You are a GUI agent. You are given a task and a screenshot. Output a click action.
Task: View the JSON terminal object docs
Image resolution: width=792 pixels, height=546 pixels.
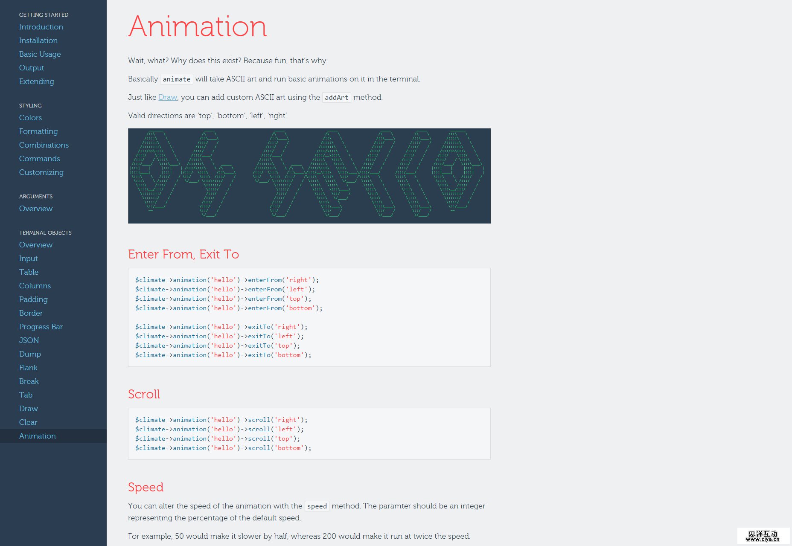[x=29, y=340]
